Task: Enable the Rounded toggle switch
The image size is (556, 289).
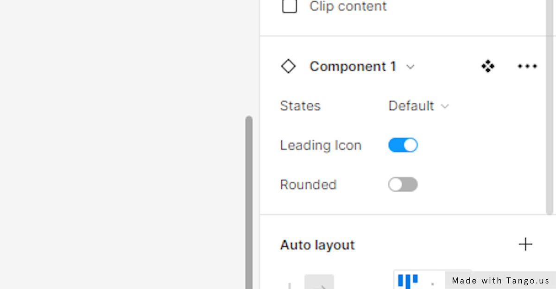Action: point(403,184)
